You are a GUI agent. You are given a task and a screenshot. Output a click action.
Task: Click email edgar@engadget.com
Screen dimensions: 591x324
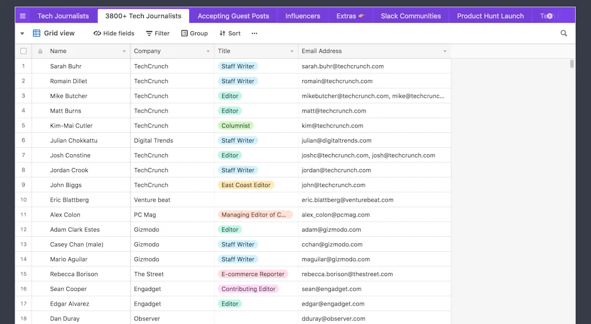tap(333, 304)
